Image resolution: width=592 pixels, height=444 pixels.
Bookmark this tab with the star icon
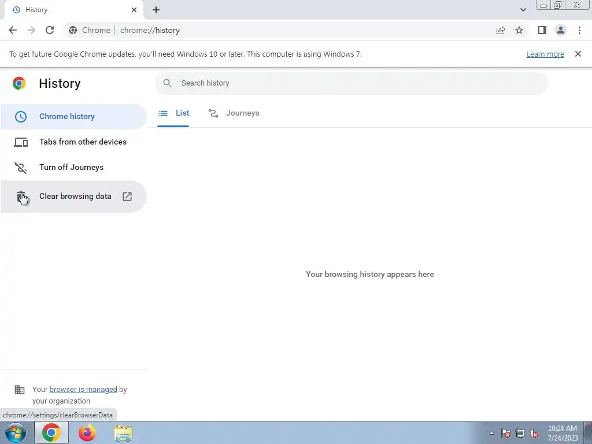(x=519, y=30)
